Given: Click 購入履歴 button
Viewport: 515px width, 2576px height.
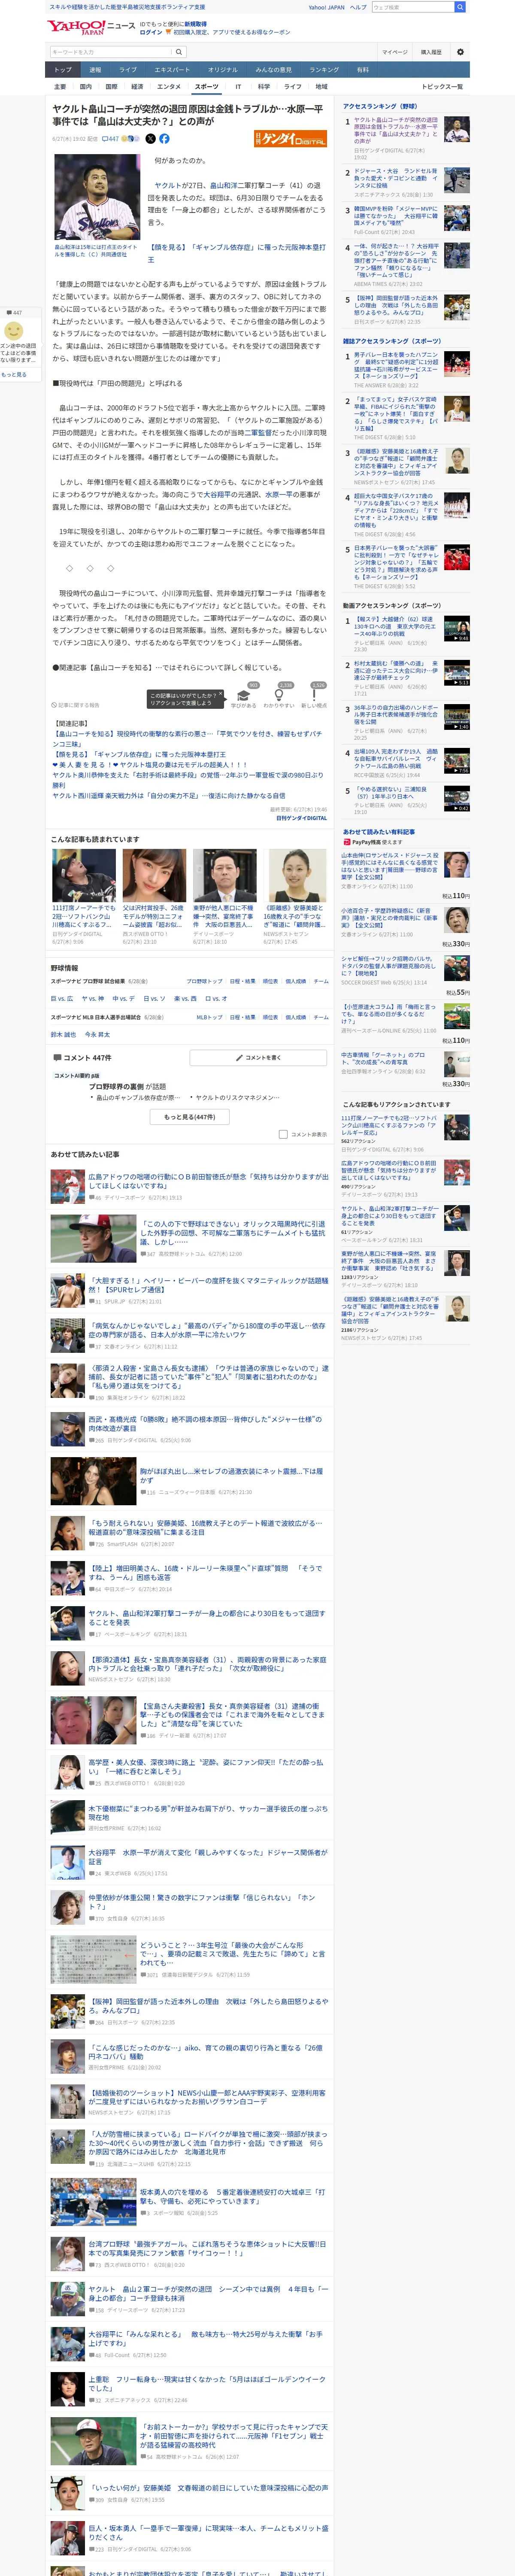Looking at the screenshot, I should pyautogui.click(x=431, y=52).
